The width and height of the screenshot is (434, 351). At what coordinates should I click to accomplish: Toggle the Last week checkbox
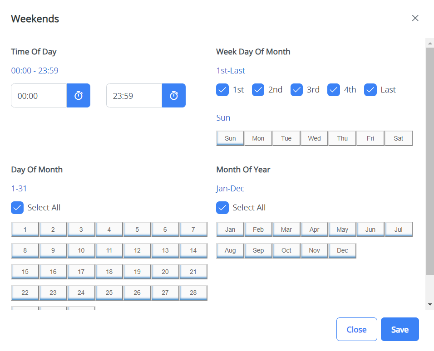(370, 90)
